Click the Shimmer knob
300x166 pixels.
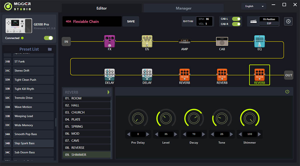point(250,118)
